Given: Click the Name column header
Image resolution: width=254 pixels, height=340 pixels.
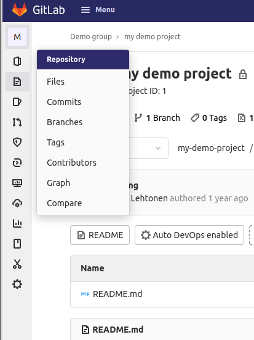Looking at the screenshot, I should [x=92, y=268].
